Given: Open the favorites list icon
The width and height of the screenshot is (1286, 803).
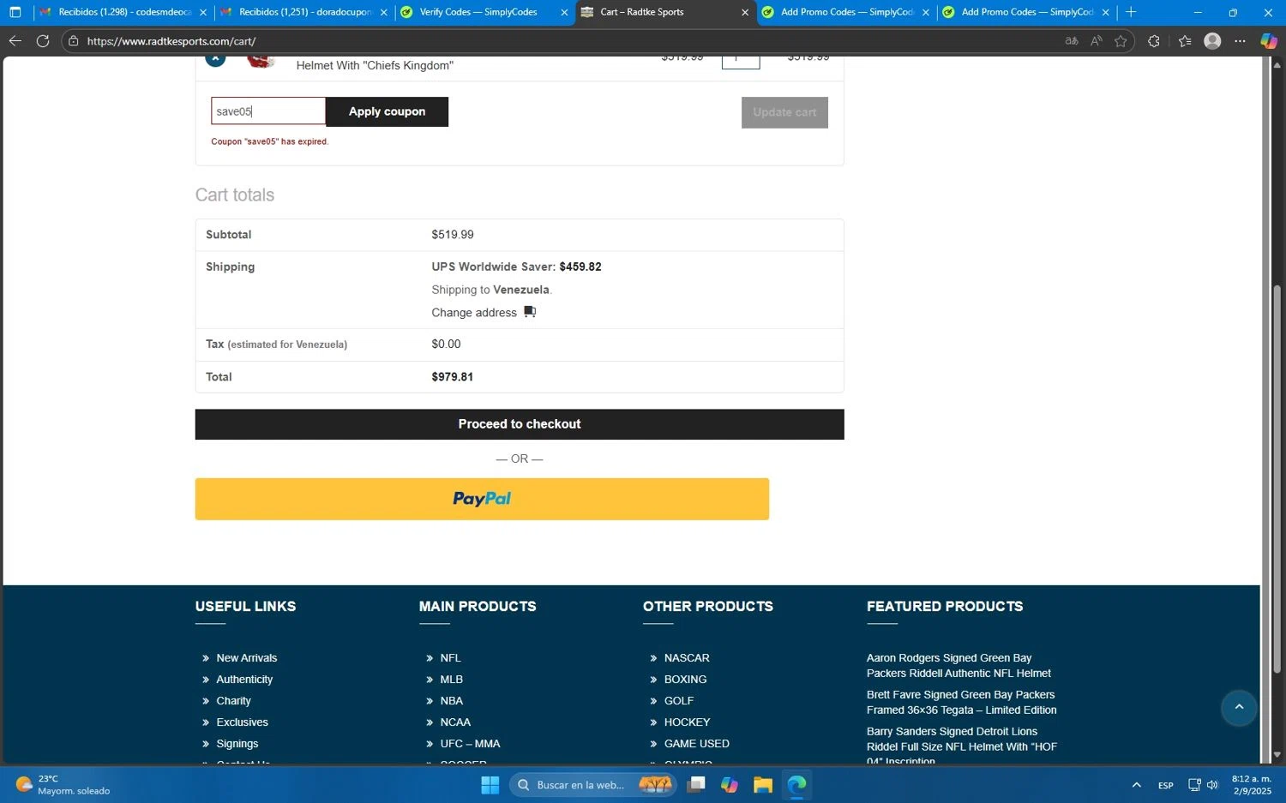Looking at the screenshot, I should point(1185,41).
